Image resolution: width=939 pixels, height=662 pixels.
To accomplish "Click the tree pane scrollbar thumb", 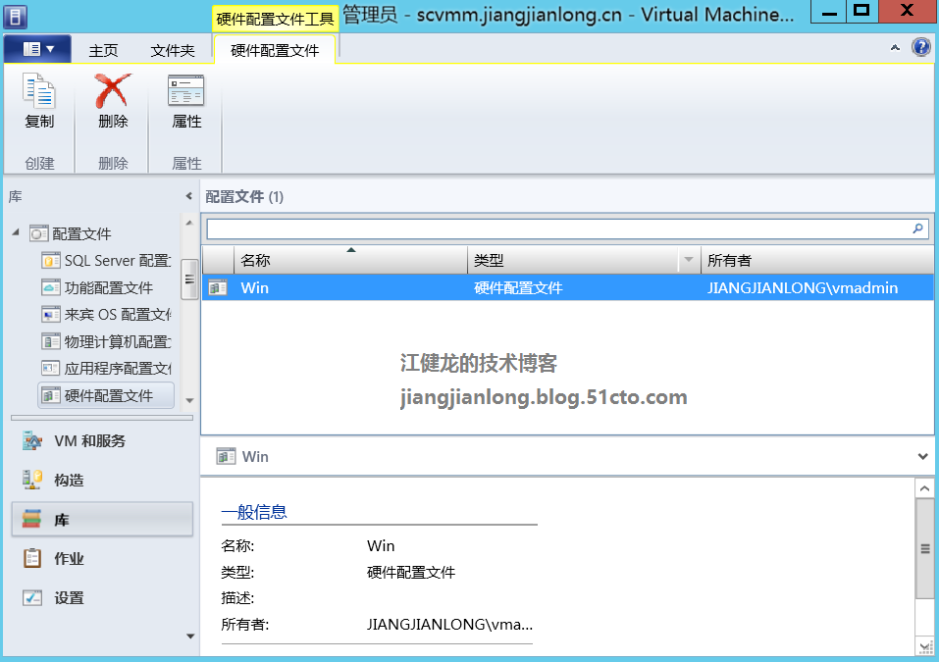I will (x=189, y=279).
